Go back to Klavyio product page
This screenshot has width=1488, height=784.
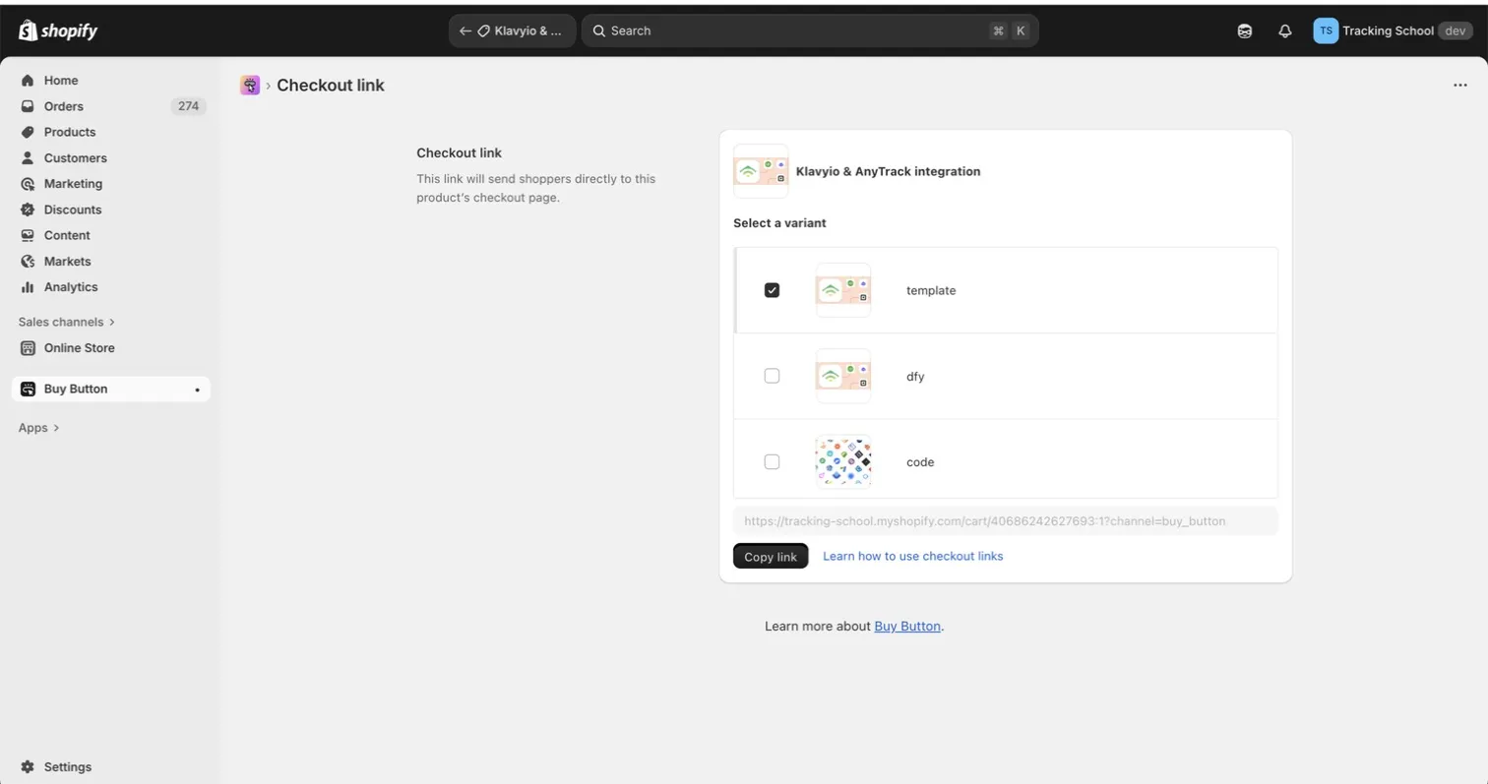[x=512, y=30]
